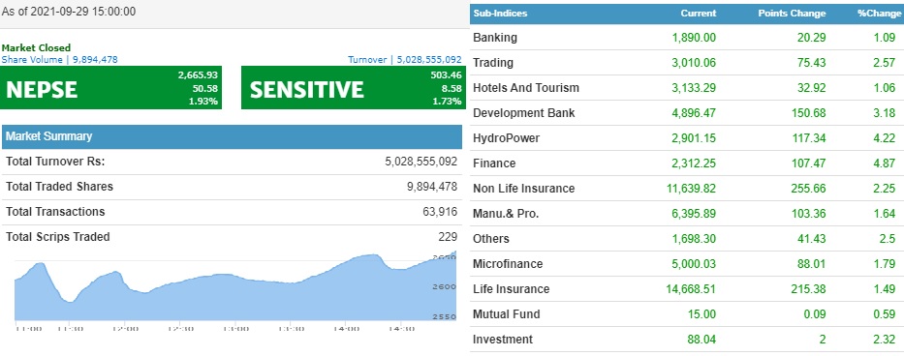Click Others current value 1,698.30
Screen dimensions: 904x356
(694, 239)
